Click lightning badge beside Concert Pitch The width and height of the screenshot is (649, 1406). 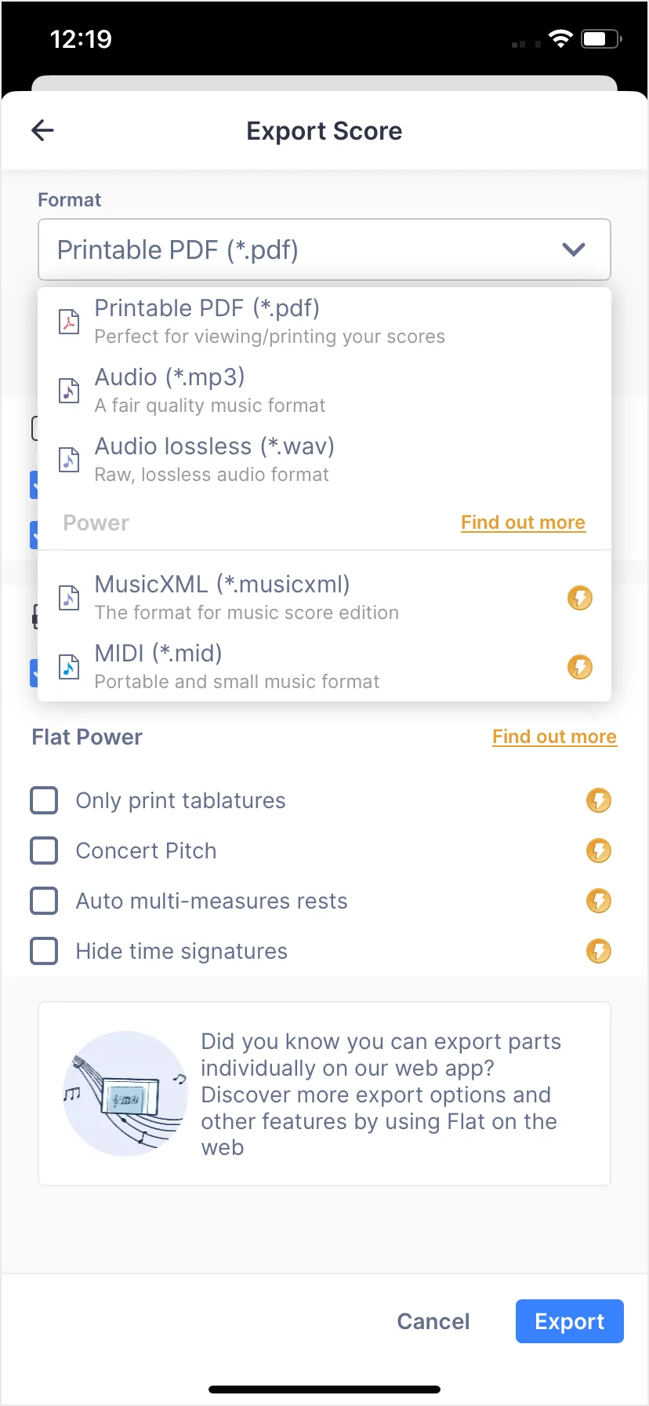click(x=598, y=851)
